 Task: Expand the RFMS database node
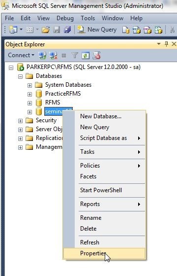click(29, 103)
